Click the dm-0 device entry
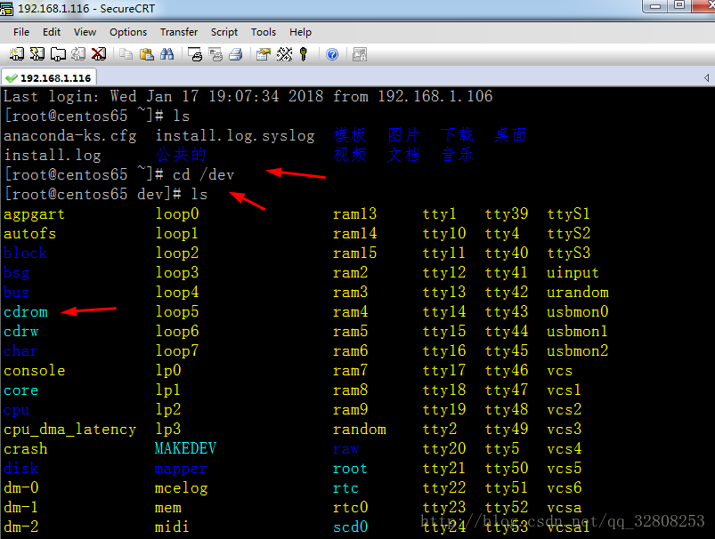 pyautogui.click(x=21, y=488)
